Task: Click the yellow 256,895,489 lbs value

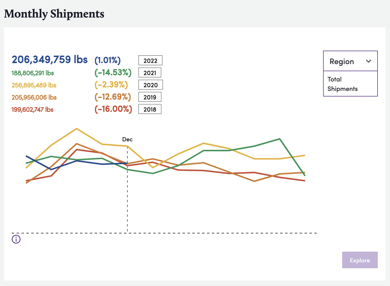Action: pos(34,85)
